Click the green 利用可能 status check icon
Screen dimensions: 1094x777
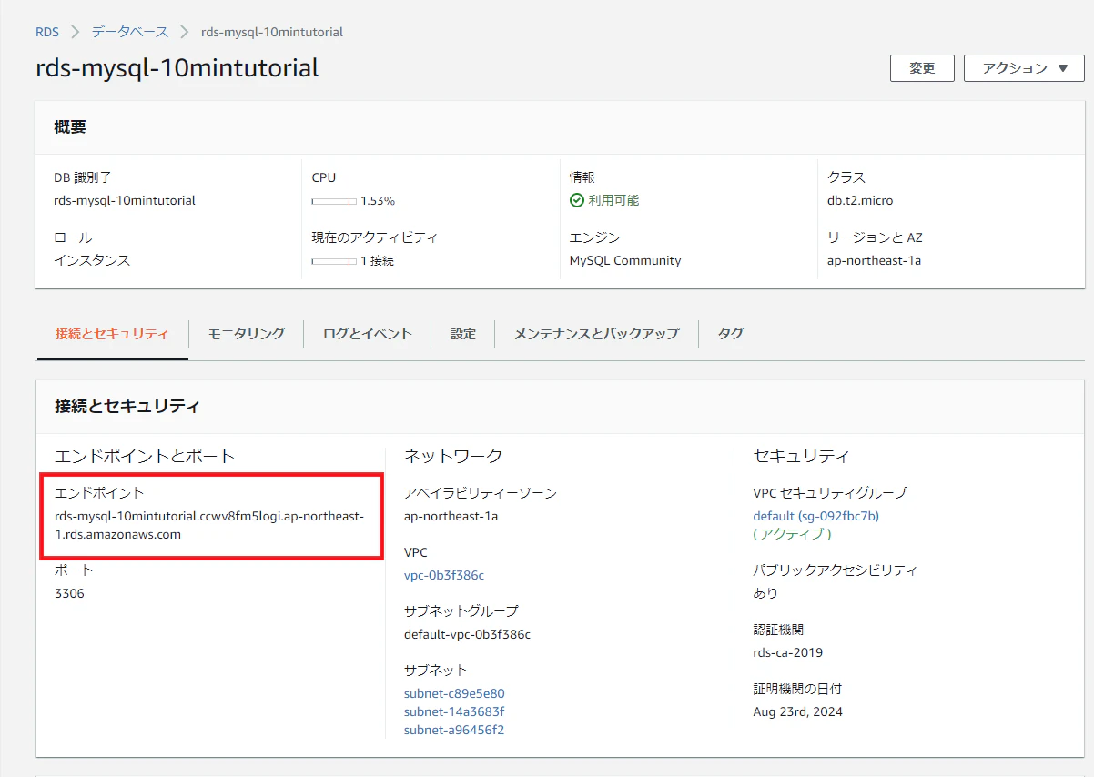point(576,200)
